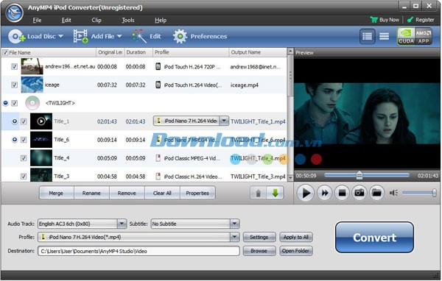Uncheck the Title_3 checkbox
The image size is (442, 281).
click(24, 177)
